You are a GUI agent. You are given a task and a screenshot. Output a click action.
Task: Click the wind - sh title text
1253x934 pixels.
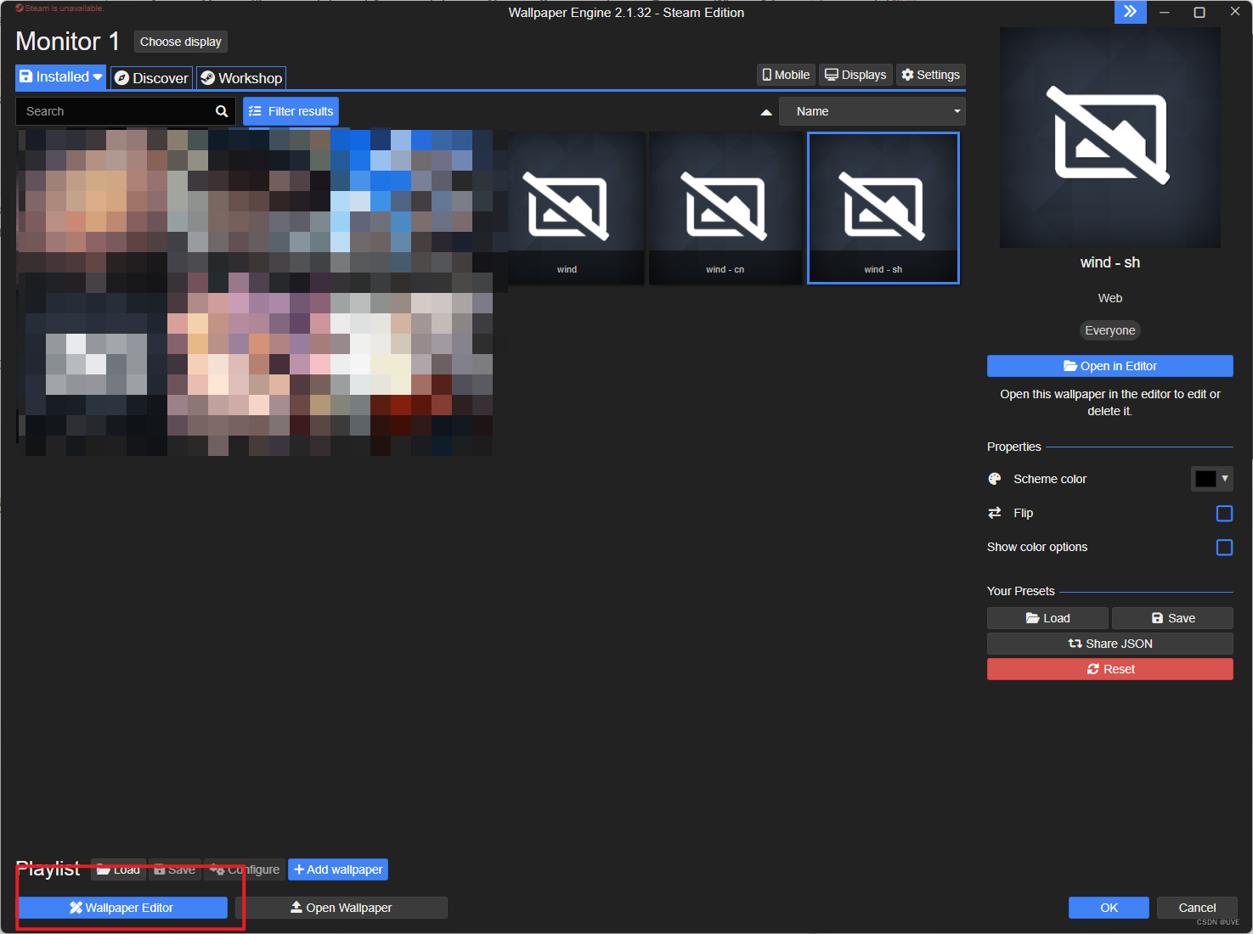coord(1109,262)
